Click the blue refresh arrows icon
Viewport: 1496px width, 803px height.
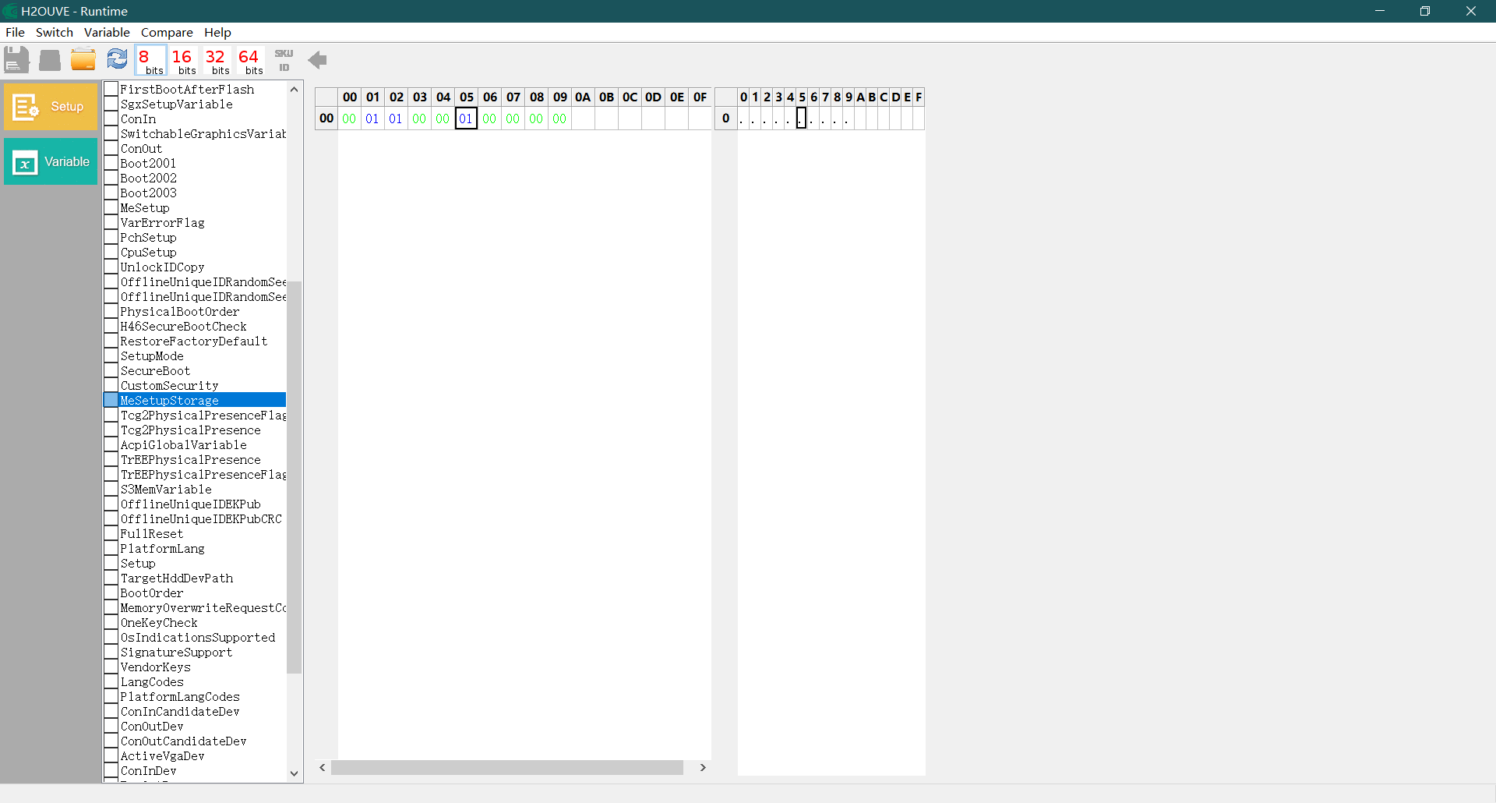(x=117, y=59)
